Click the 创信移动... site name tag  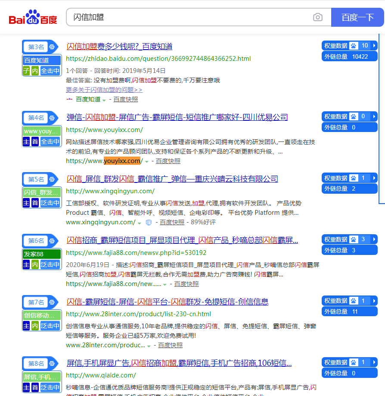[42, 315]
